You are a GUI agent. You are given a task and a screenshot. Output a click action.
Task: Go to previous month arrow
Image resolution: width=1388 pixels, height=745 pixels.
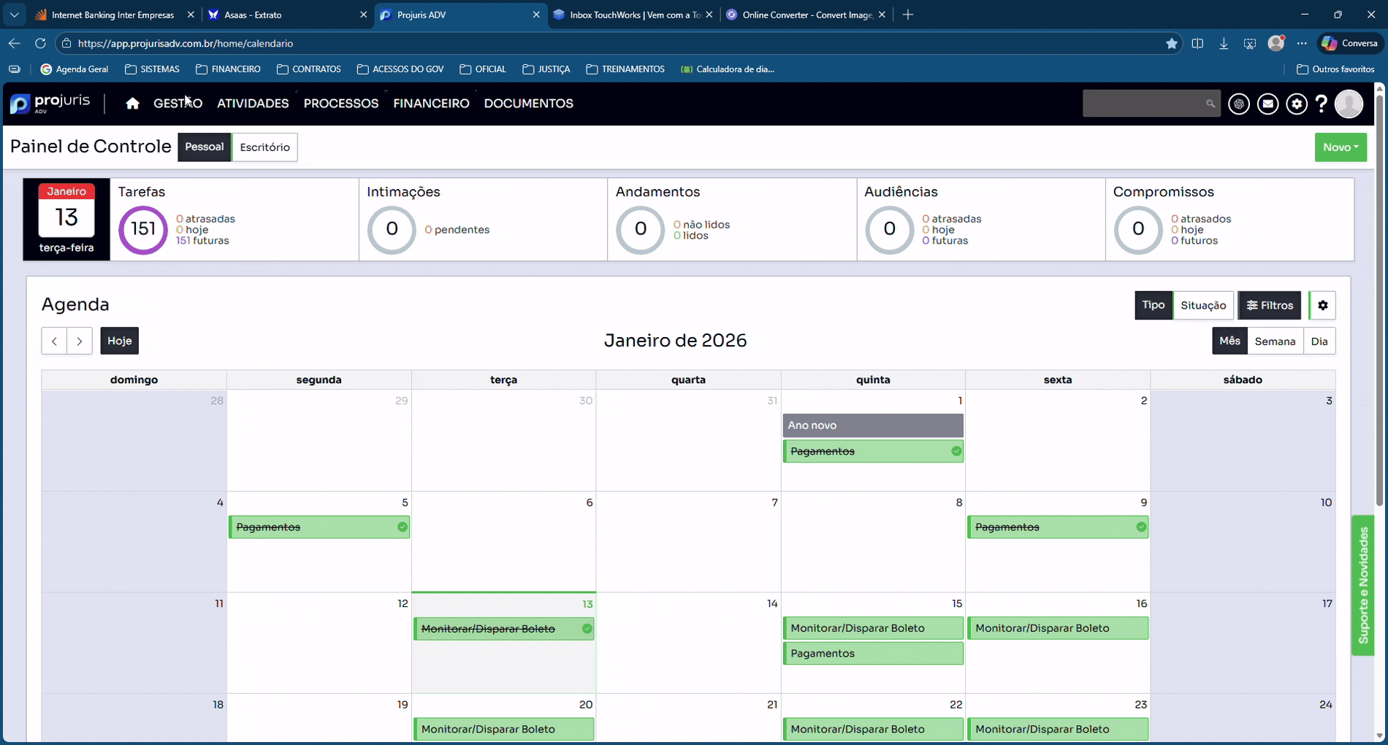pyautogui.click(x=54, y=341)
